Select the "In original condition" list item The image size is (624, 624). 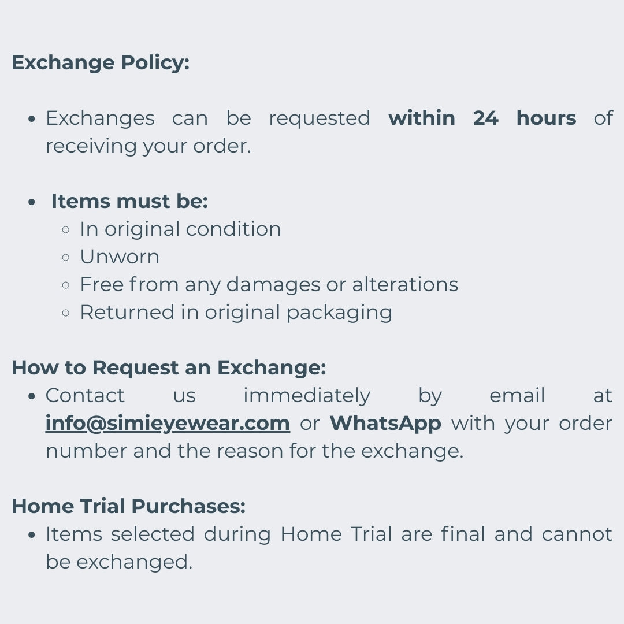180,229
